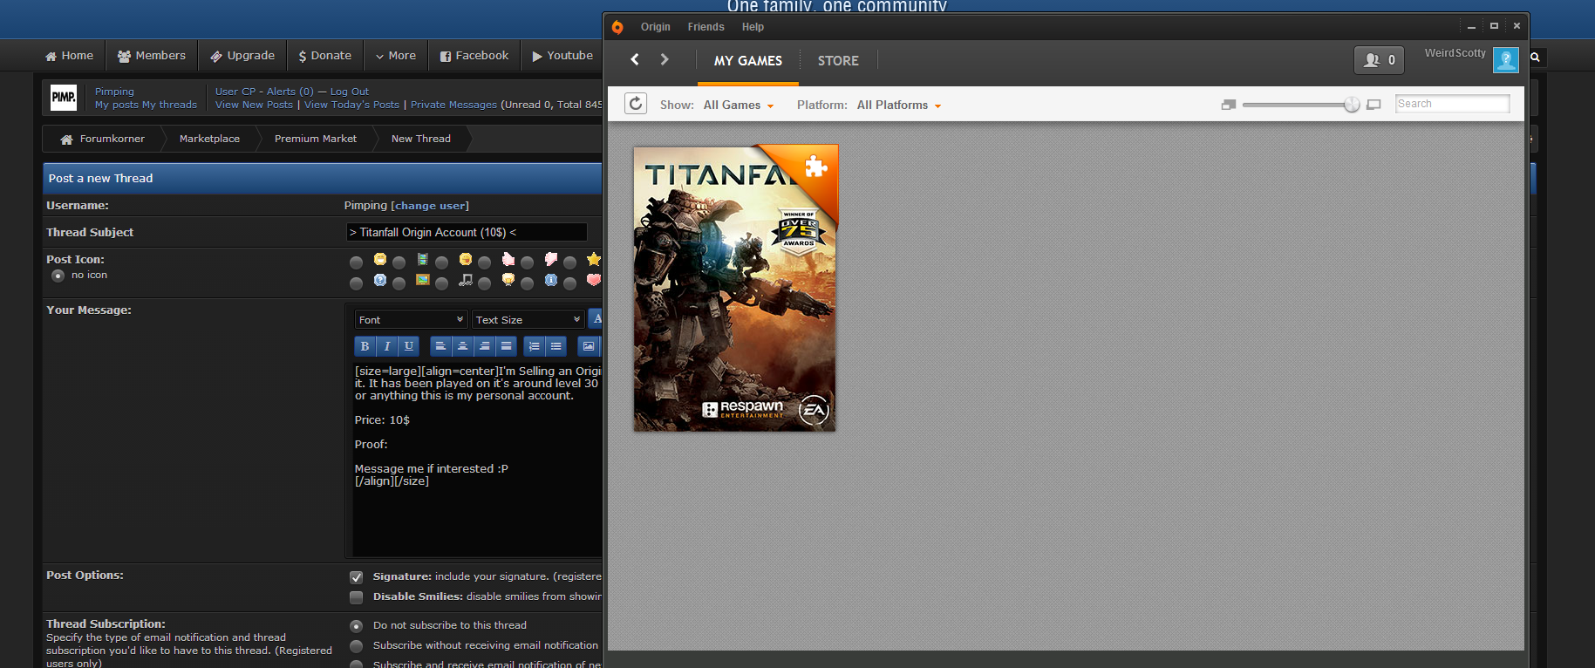The image size is (1595, 668).
Task: Click the forum search magnifier icon
Action: click(x=1536, y=57)
